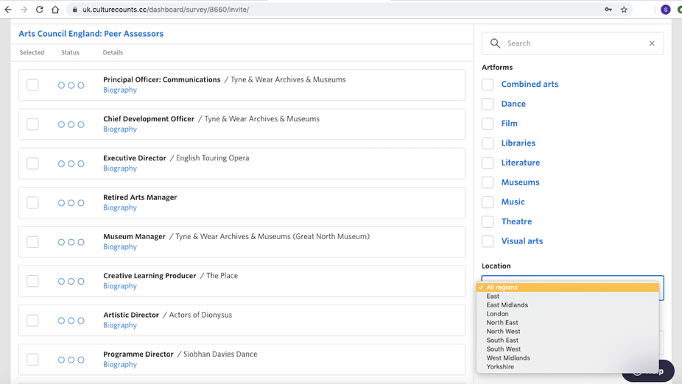This screenshot has height=384, width=682.
Task: Select the Programme Director assessor checkbox
Action: coord(32,360)
